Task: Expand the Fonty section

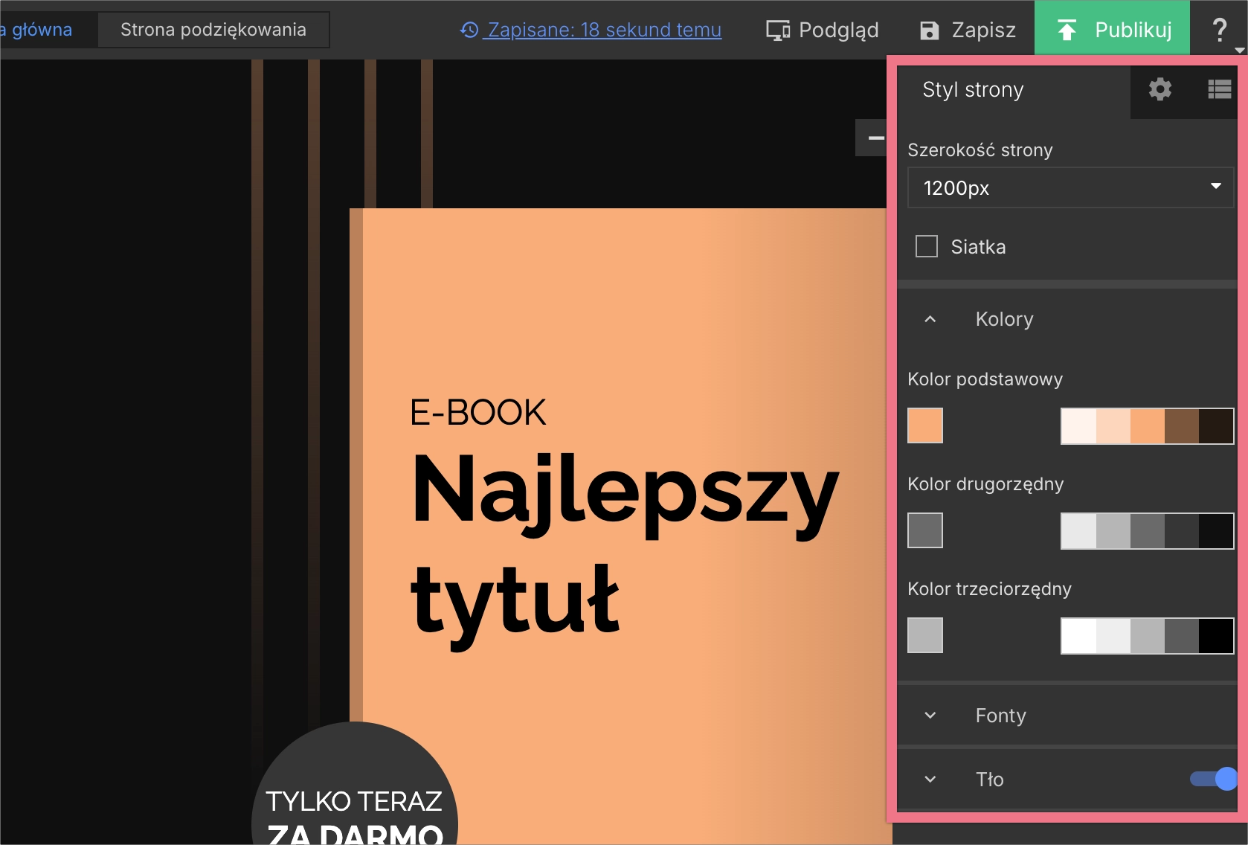Action: 929,715
